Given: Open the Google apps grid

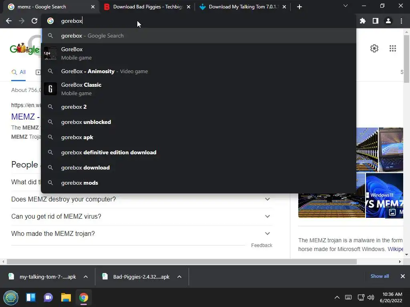Looking at the screenshot, I should click(392, 48).
